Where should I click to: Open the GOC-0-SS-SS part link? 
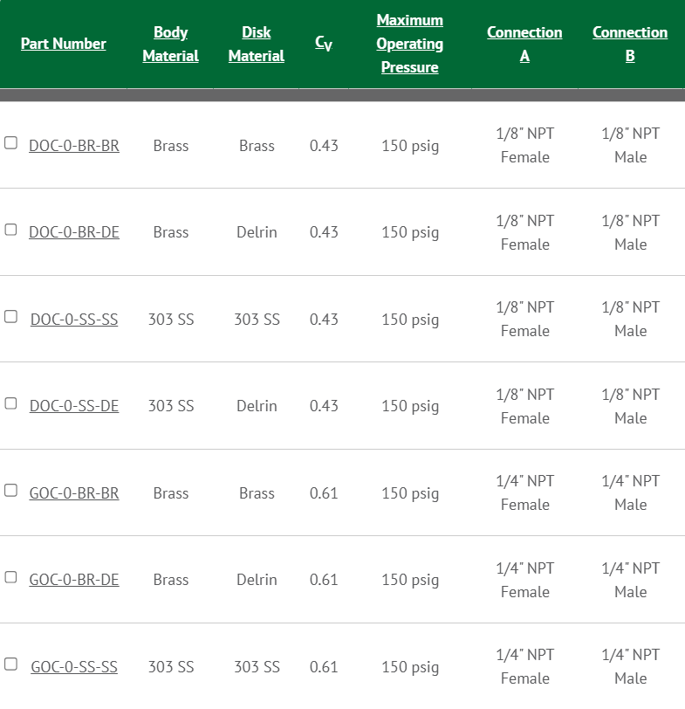pos(74,667)
